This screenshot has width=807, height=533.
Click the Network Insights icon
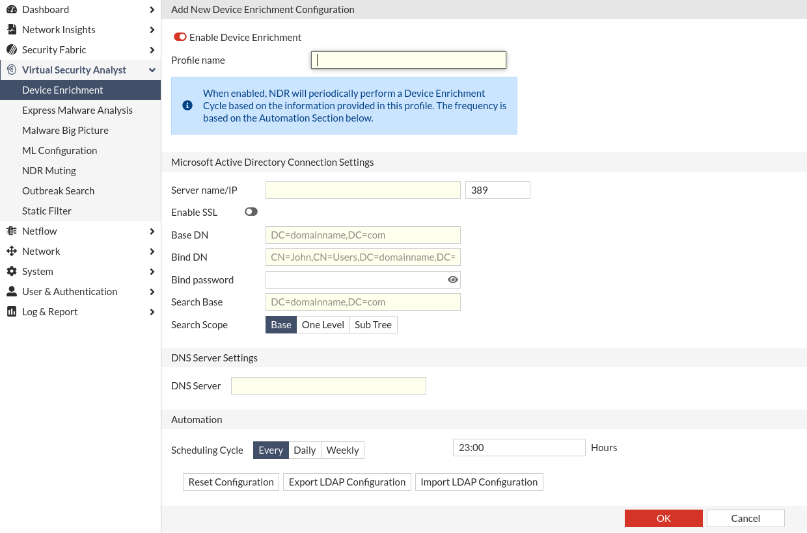(x=12, y=30)
